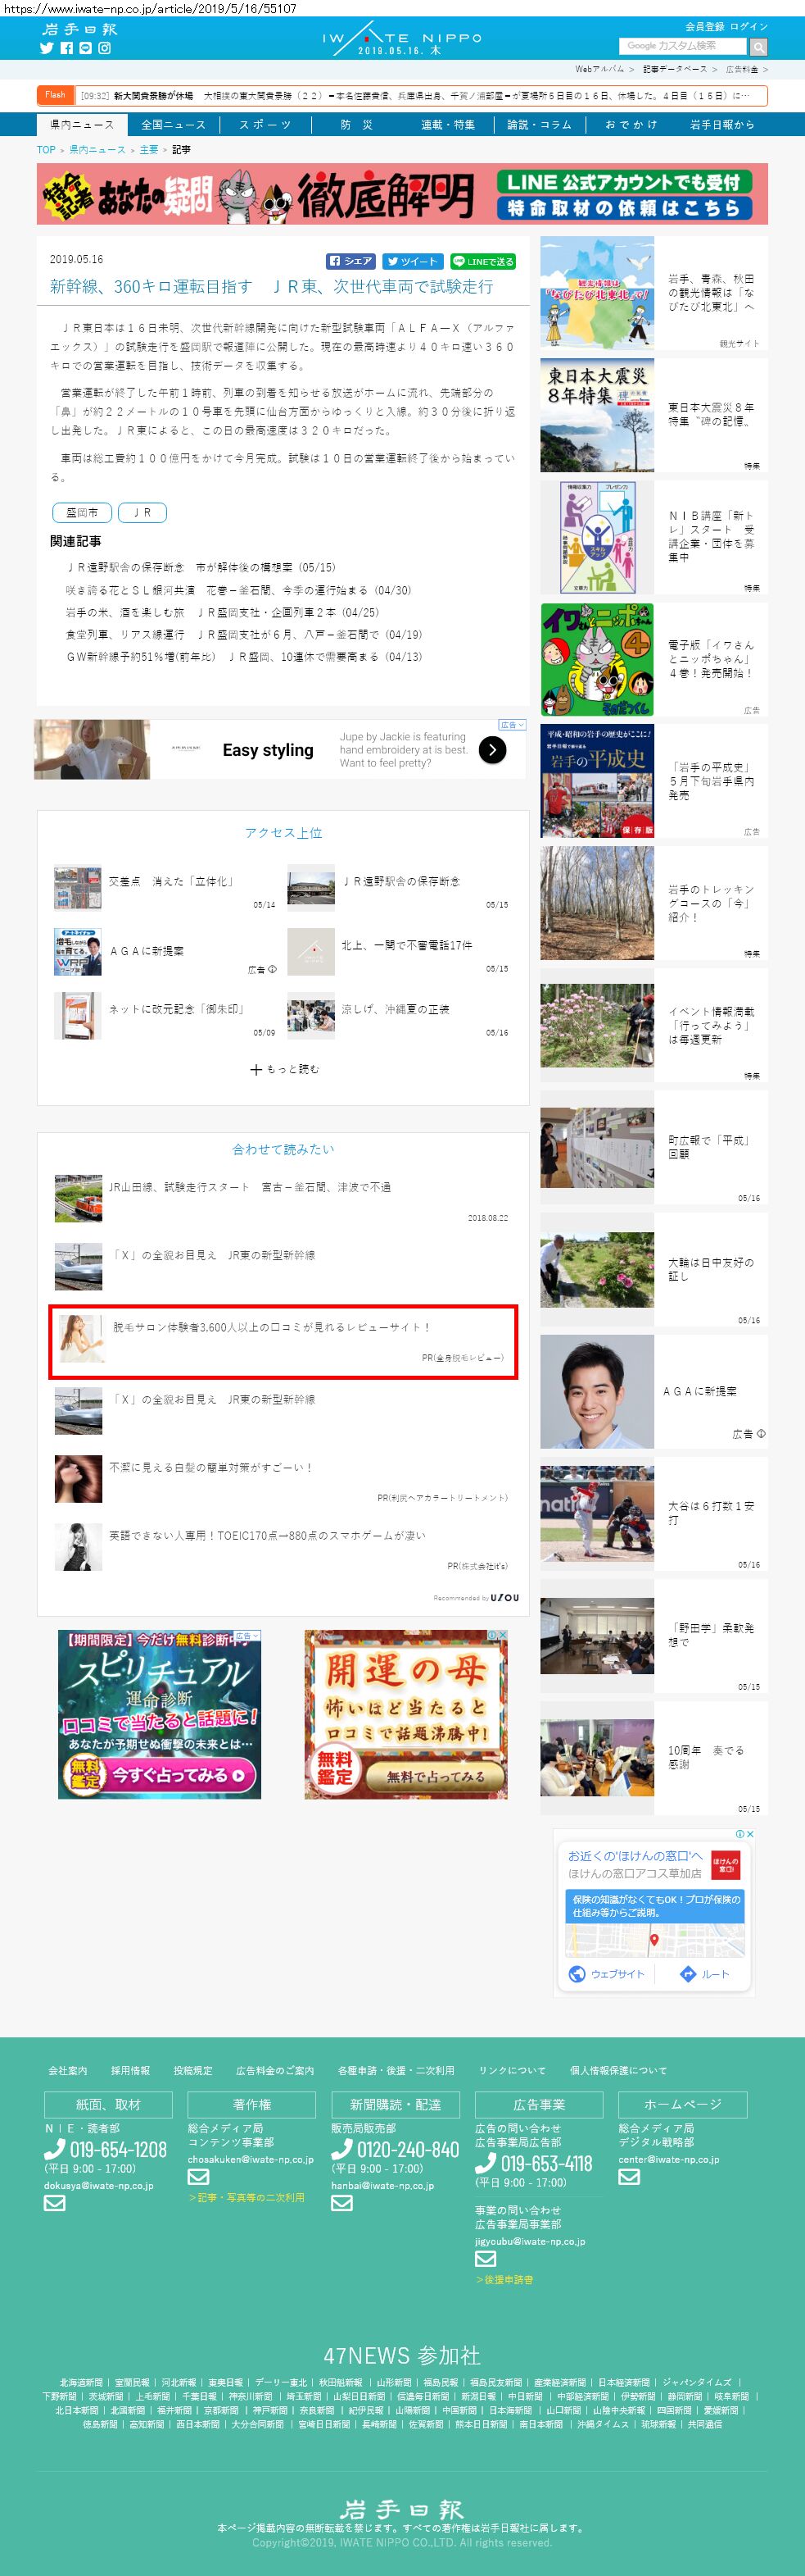Image resolution: width=805 pixels, height=2576 pixels.
Task: Click the search magnifier button
Action: coord(758,47)
